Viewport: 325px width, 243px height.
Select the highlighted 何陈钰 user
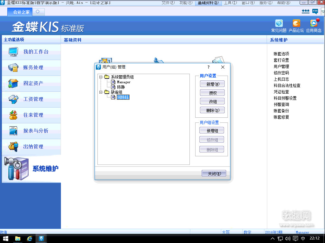click(x=123, y=97)
